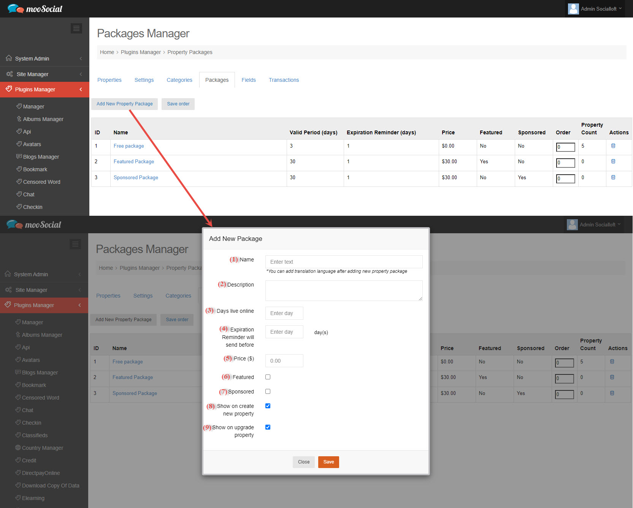Open the Chat item in top sidebar
Viewport: 633px width, 508px height.
coord(29,194)
